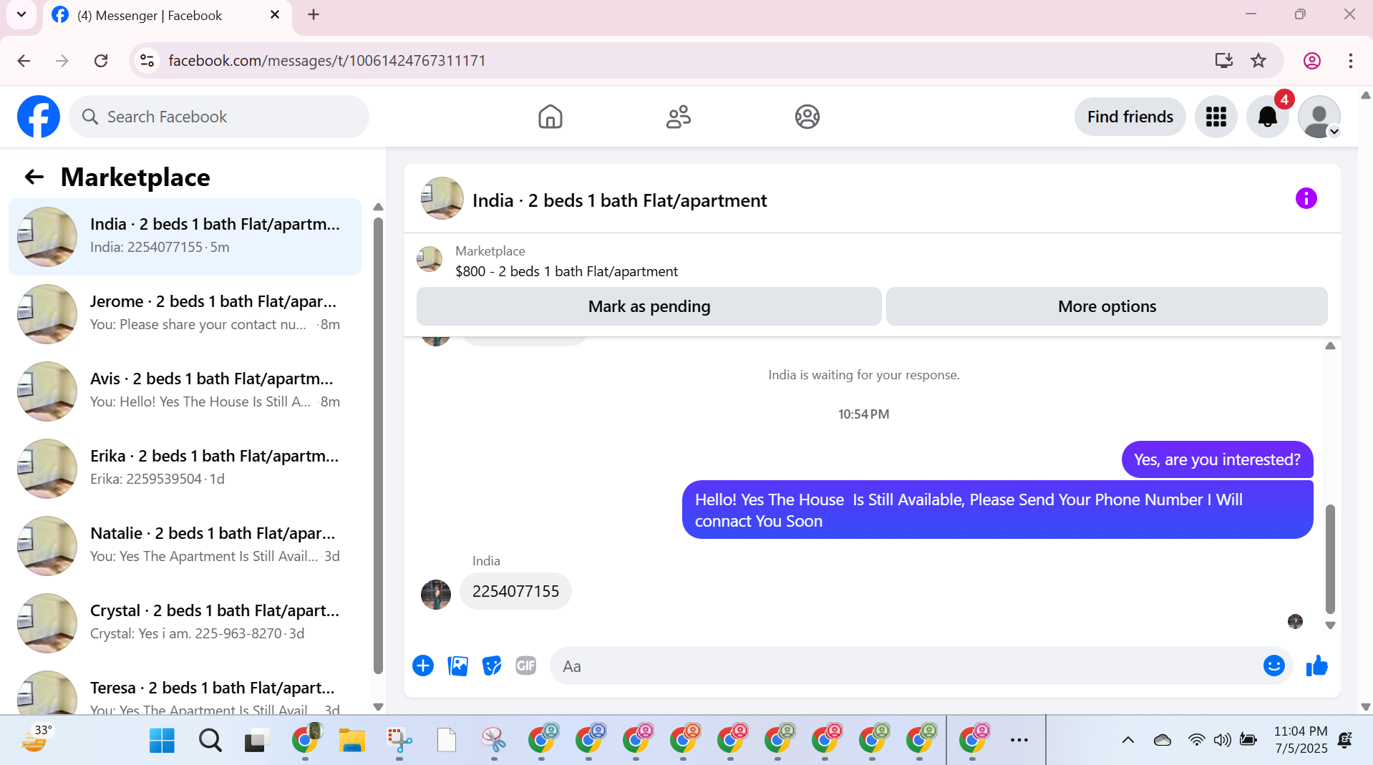Click chat list scrollbar down arrow
Viewport: 1373px width, 765px height.
point(378,706)
